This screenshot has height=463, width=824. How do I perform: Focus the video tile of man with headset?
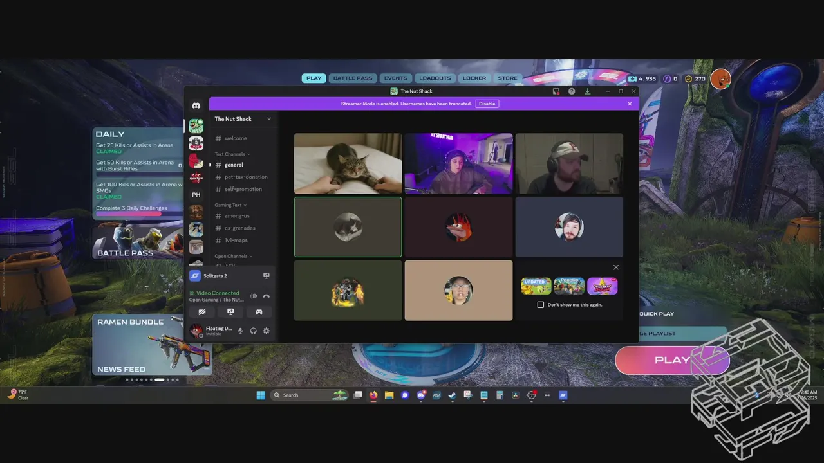pos(569,163)
